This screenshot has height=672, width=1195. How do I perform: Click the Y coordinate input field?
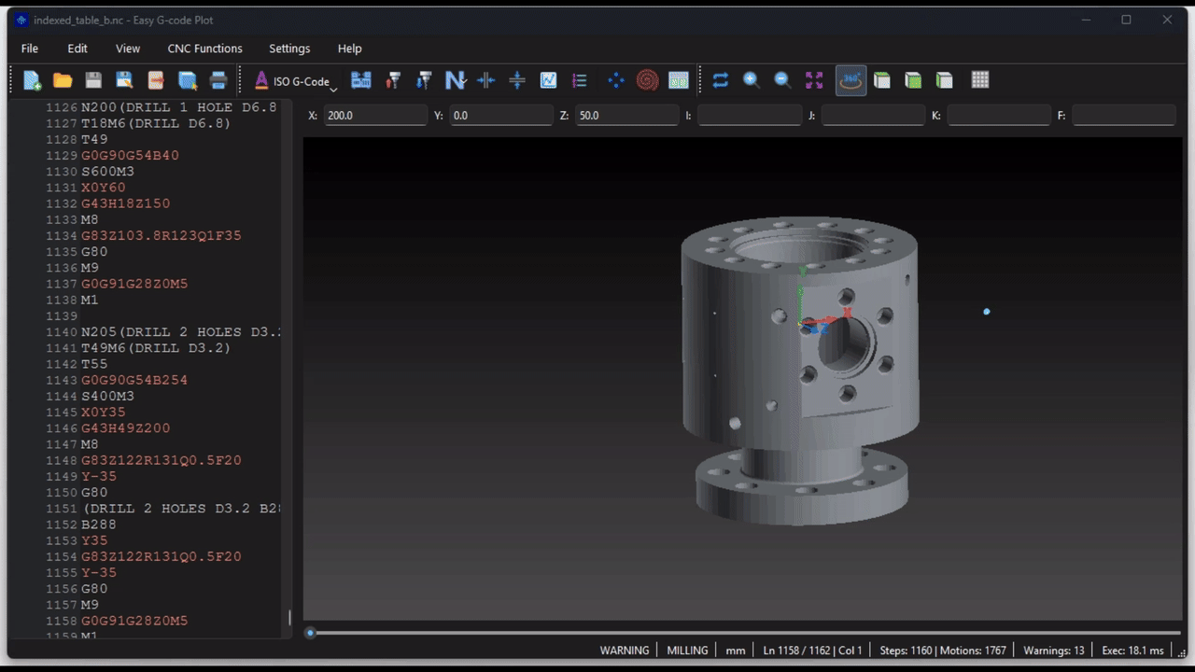point(501,116)
